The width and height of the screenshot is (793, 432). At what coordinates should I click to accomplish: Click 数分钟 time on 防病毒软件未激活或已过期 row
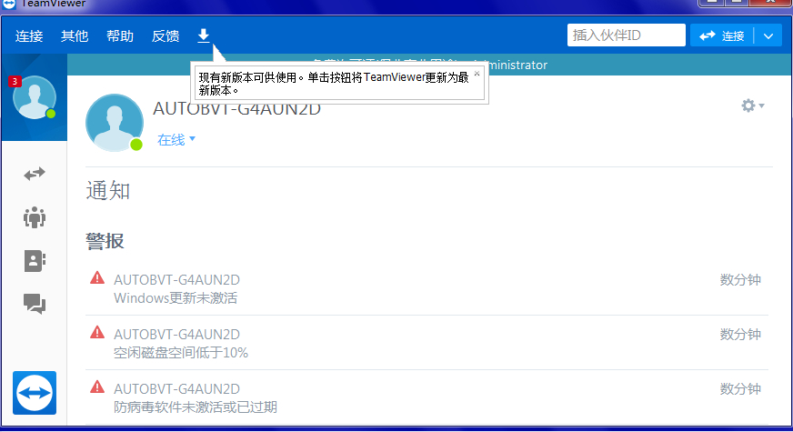coord(740,389)
